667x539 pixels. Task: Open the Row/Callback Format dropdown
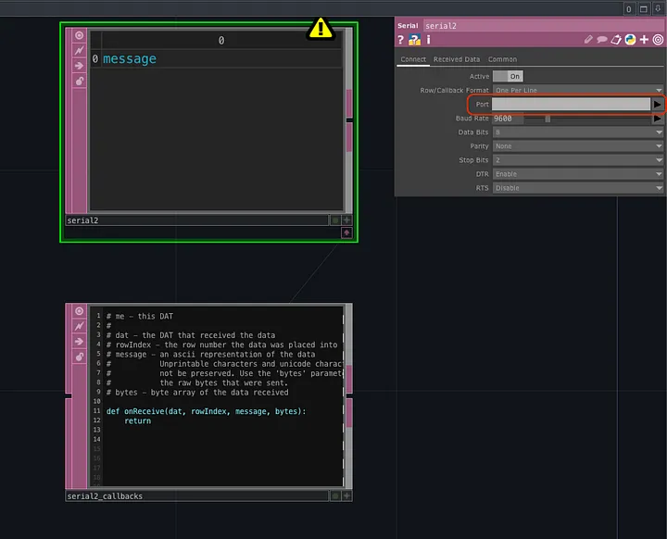tap(578, 91)
